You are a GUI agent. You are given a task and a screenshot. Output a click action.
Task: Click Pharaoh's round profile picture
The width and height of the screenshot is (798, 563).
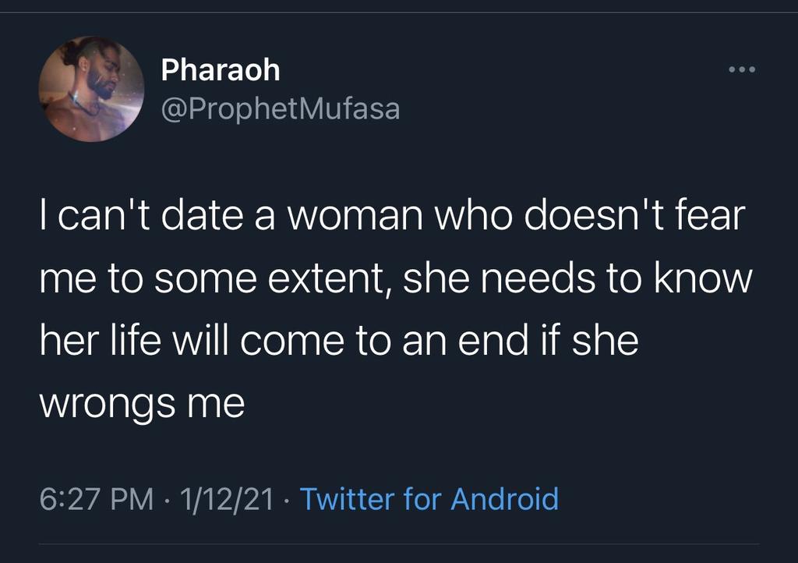pos(92,89)
